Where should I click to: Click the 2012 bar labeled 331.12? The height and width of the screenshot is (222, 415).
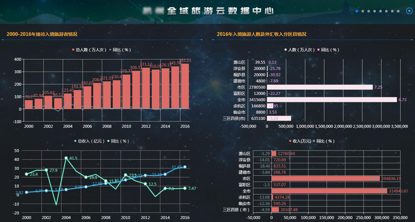tap(146, 88)
